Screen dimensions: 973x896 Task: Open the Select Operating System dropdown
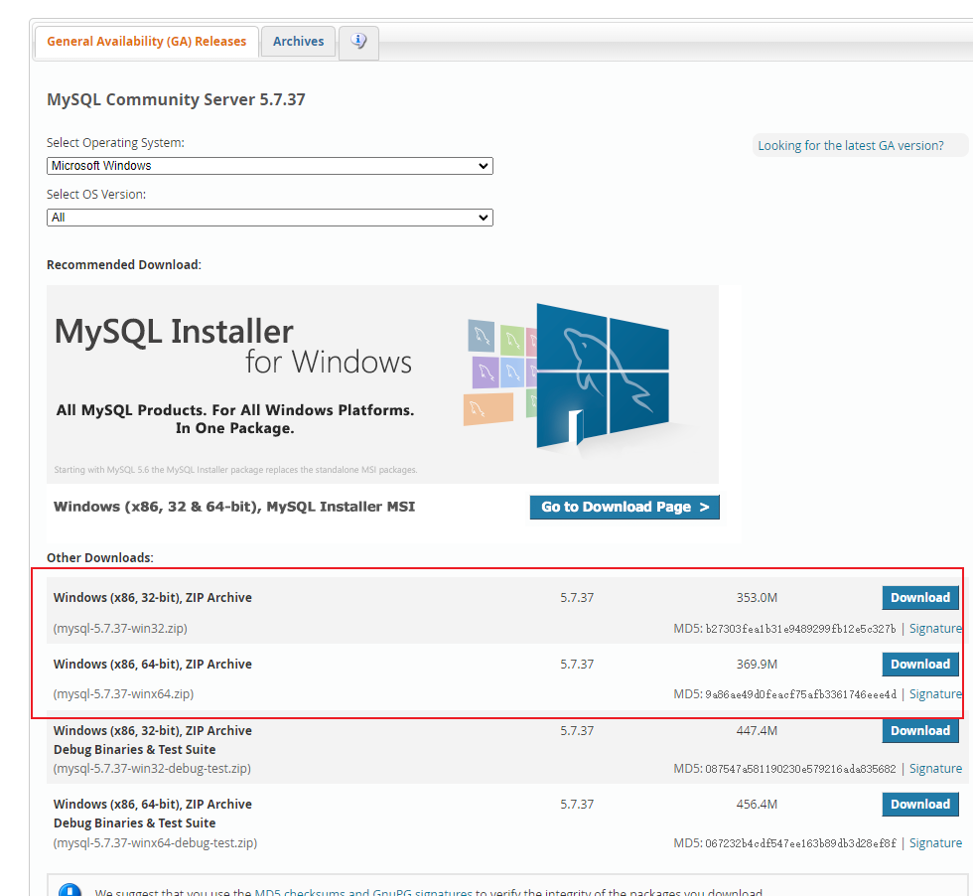point(270,166)
